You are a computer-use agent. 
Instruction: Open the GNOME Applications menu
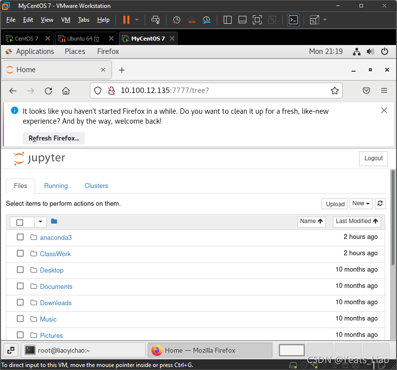point(35,51)
